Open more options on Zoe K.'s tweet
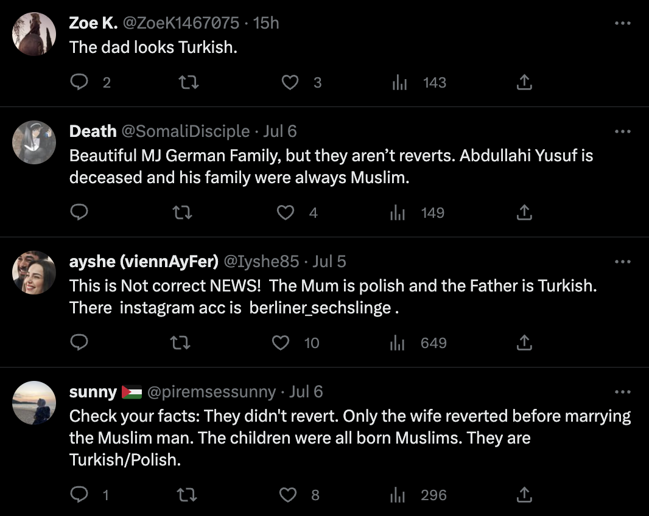 [x=622, y=23]
